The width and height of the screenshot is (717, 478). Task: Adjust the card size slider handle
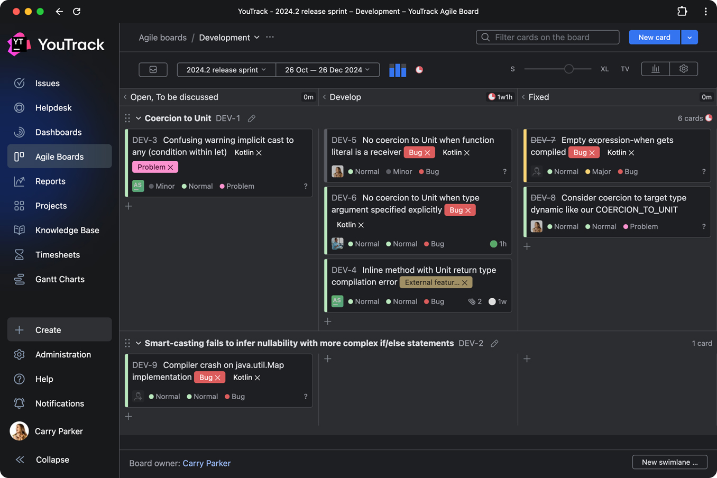coord(569,69)
